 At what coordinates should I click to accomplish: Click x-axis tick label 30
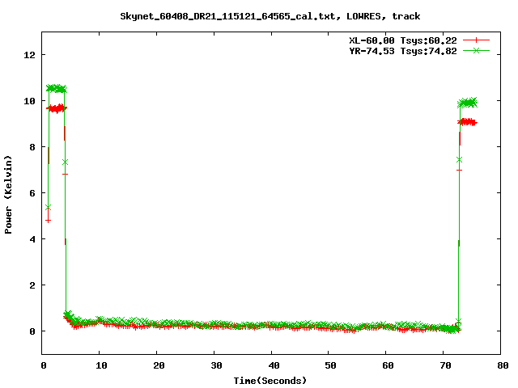point(216,365)
